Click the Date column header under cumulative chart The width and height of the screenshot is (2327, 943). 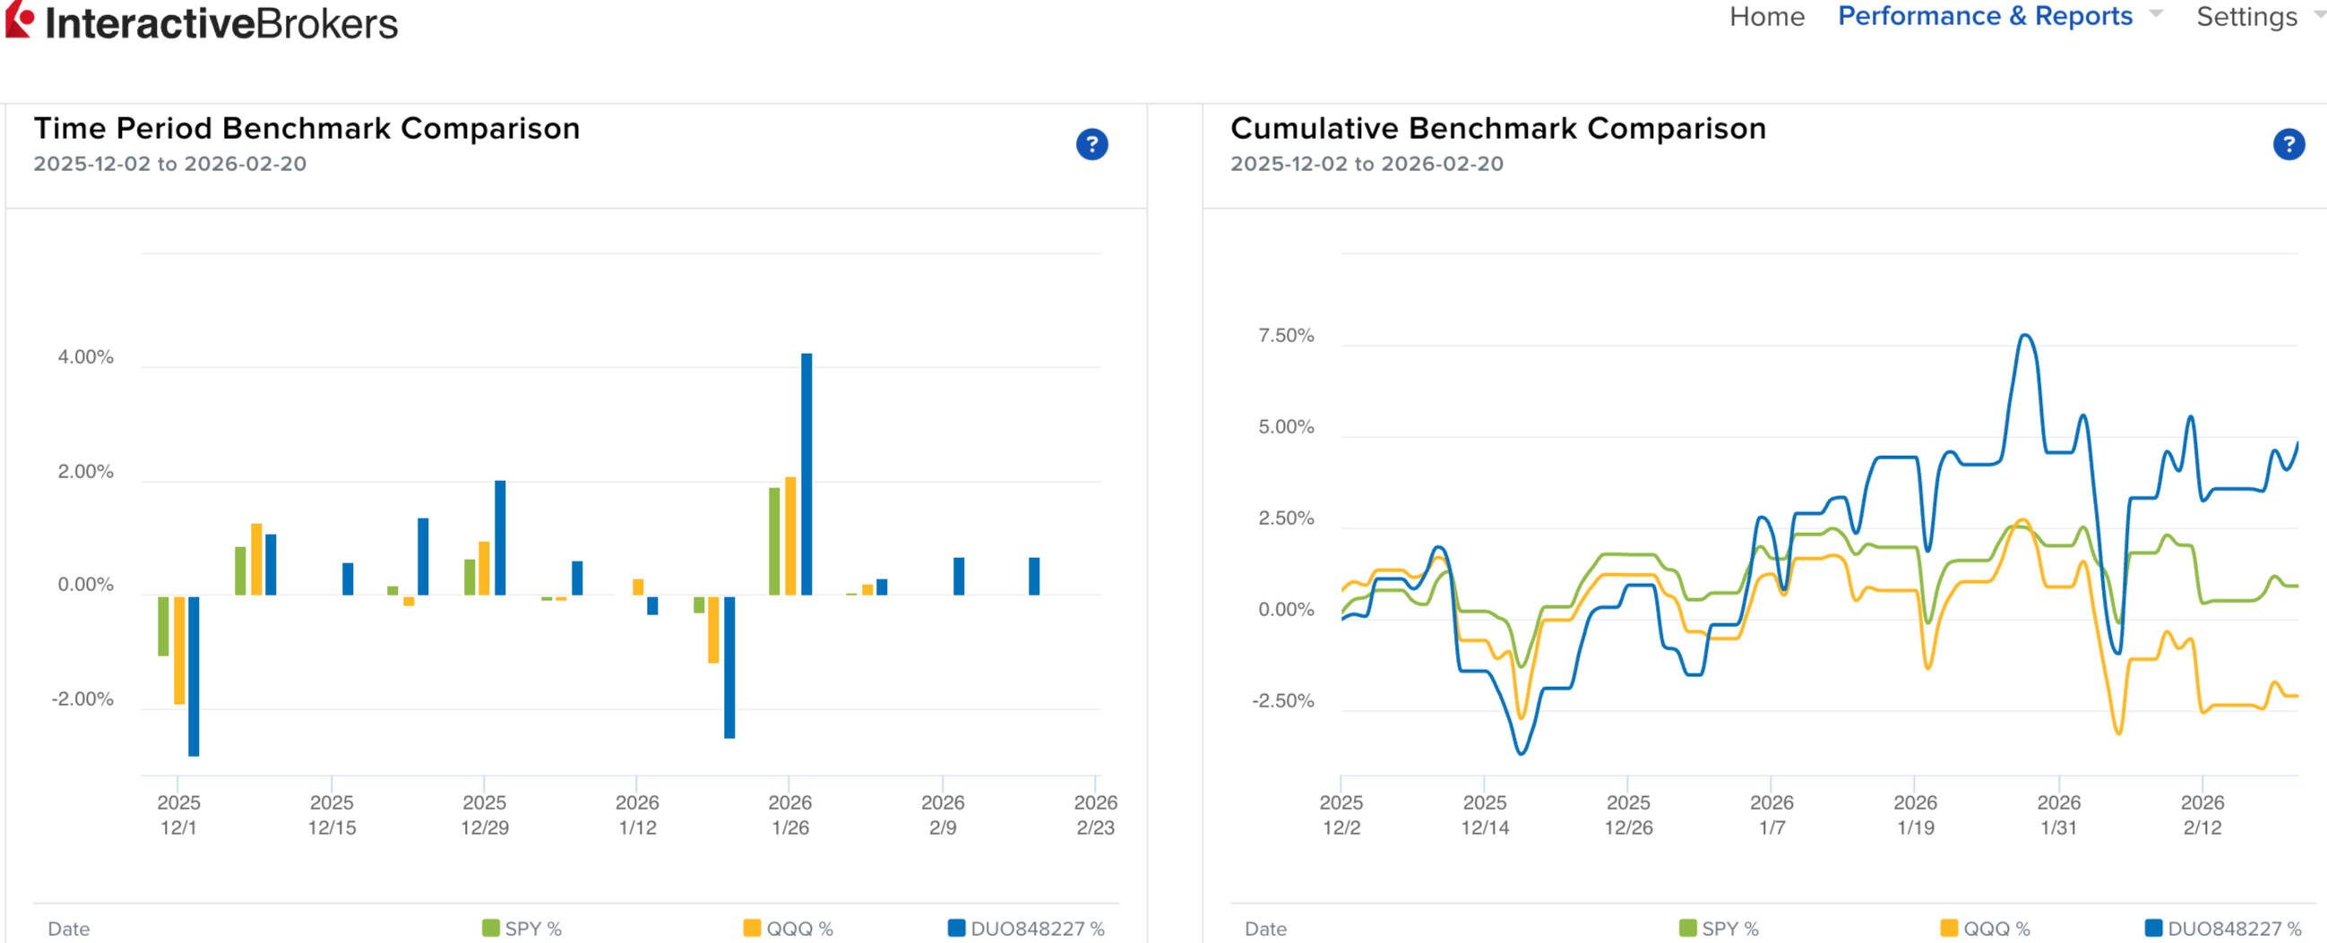[x=1264, y=928]
